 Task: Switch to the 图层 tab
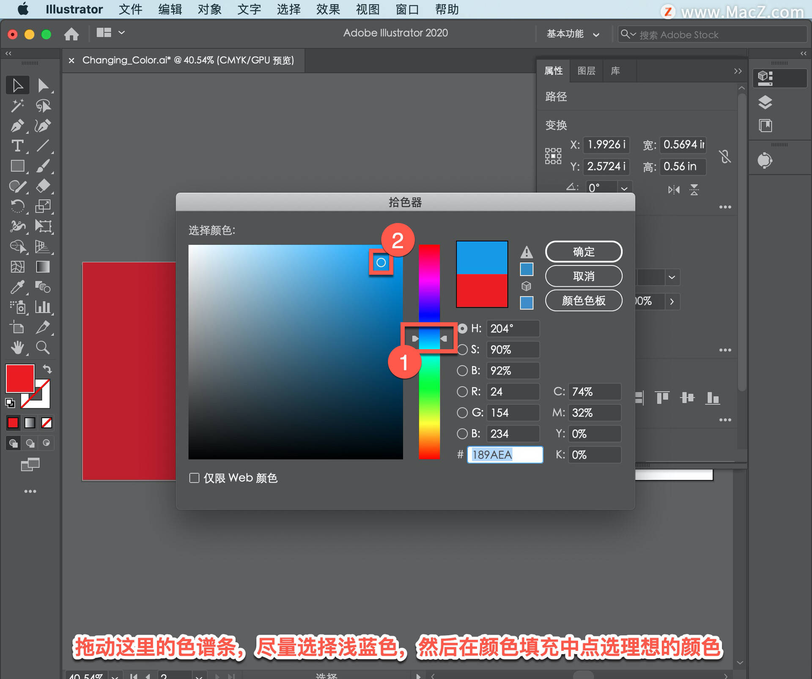tap(586, 71)
